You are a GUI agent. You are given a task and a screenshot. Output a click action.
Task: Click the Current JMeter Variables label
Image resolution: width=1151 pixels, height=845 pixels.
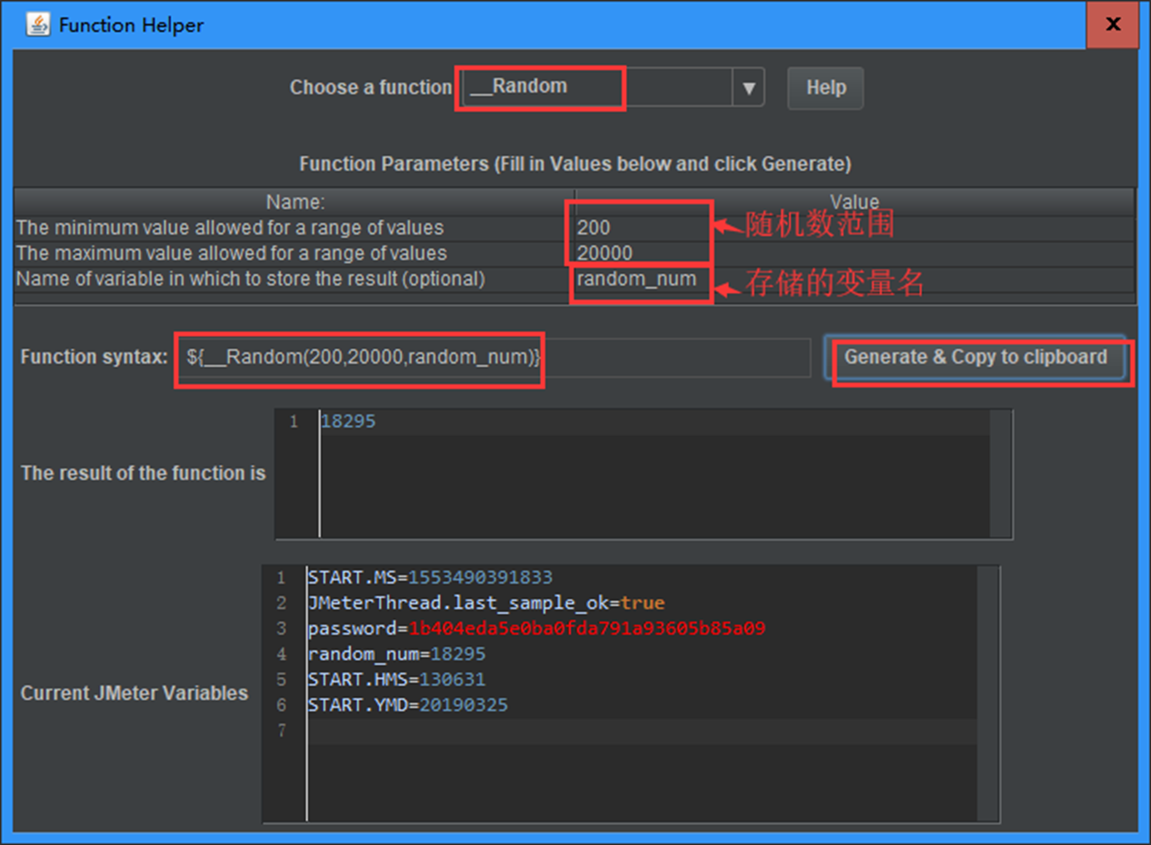[134, 693]
